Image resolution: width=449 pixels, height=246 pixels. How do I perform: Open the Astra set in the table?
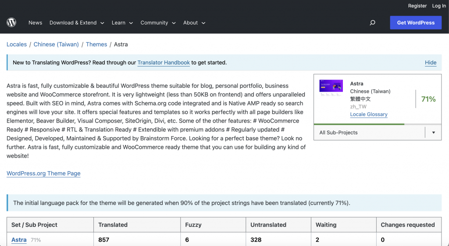pos(19,240)
